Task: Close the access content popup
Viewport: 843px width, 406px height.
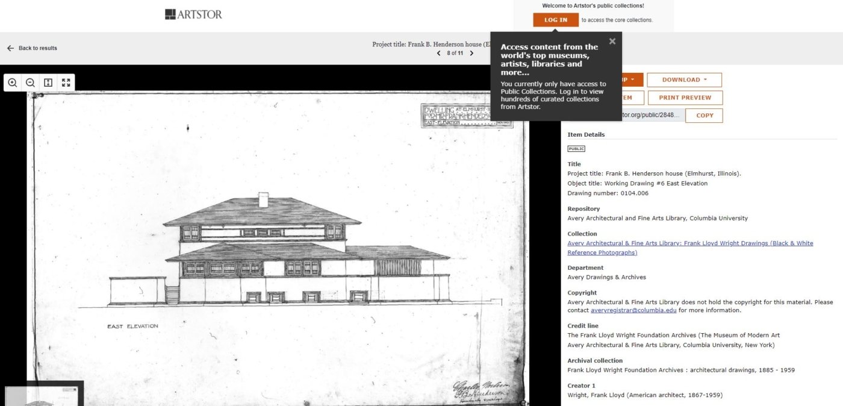Action: pyautogui.click(x=612, y=41)
